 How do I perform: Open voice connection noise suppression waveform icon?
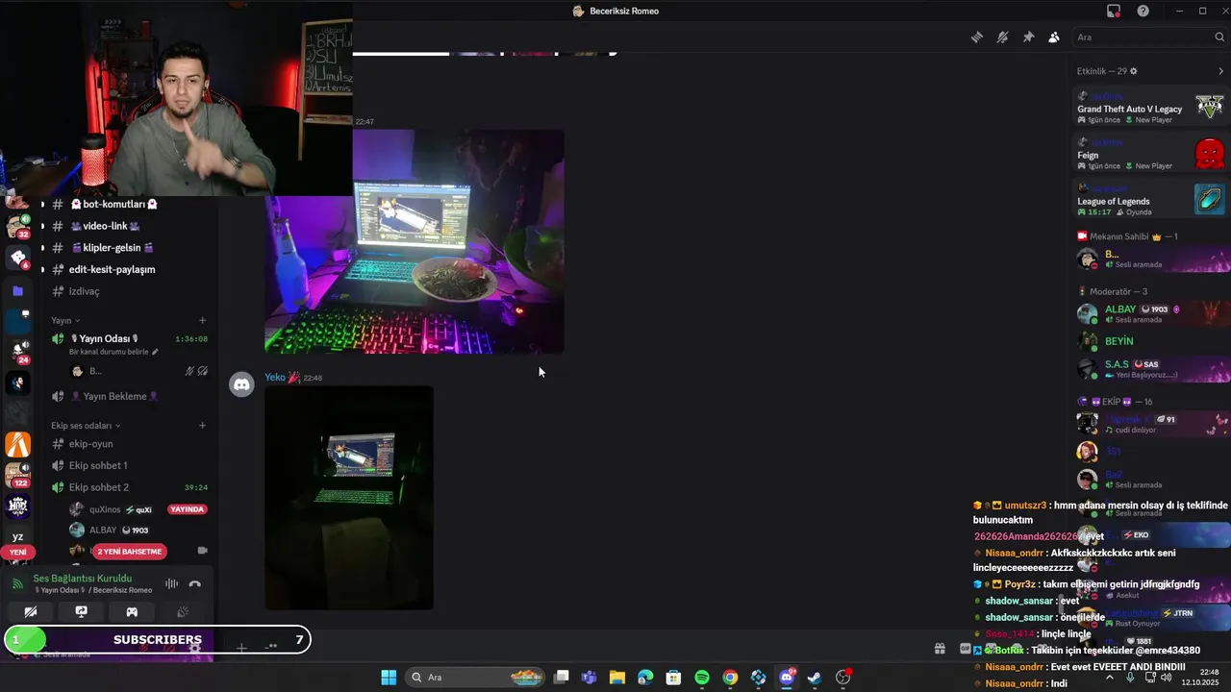coord(171,583)
